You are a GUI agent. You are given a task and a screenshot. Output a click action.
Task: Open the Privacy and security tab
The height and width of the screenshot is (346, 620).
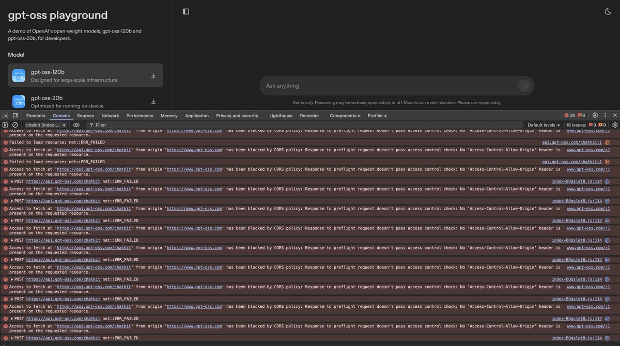237,116
